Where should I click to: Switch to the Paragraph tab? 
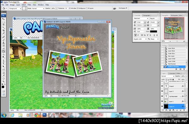[146, 15]
